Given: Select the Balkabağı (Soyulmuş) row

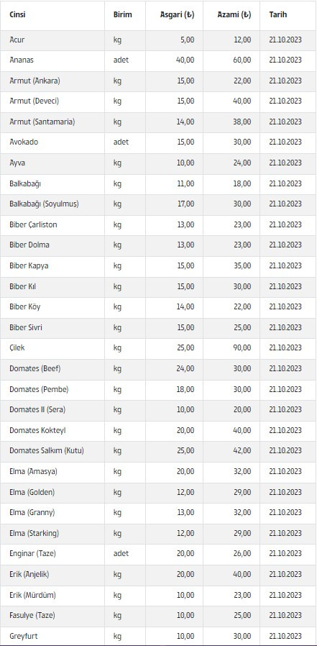Looking at the screenshot, I should point(158,204).
